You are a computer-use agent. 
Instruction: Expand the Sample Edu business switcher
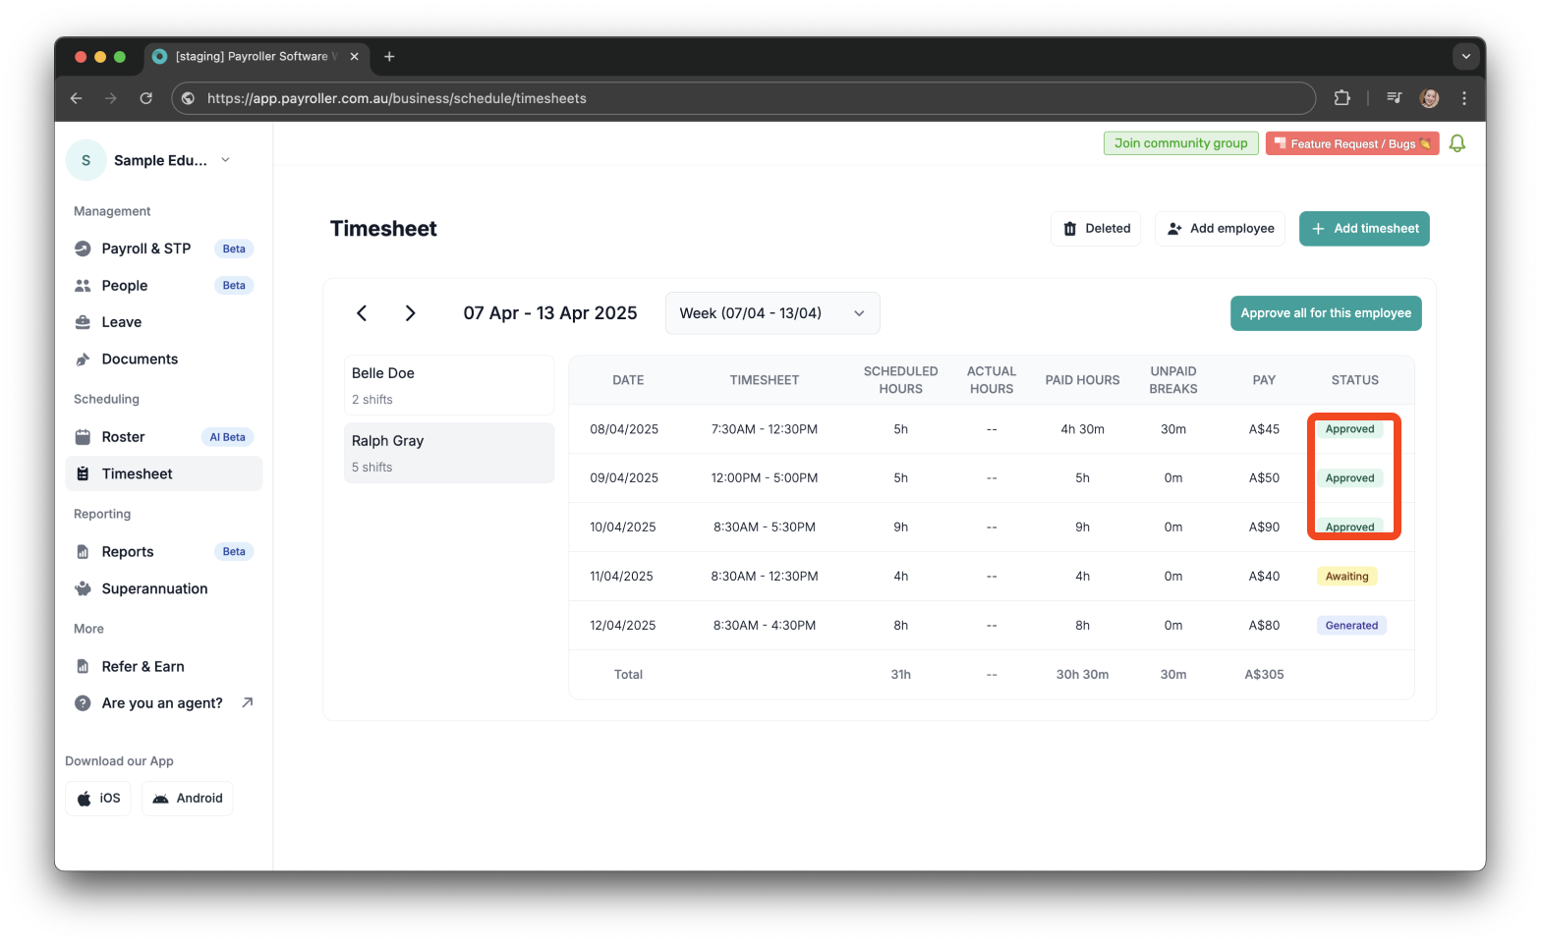(x=225, y=160)
